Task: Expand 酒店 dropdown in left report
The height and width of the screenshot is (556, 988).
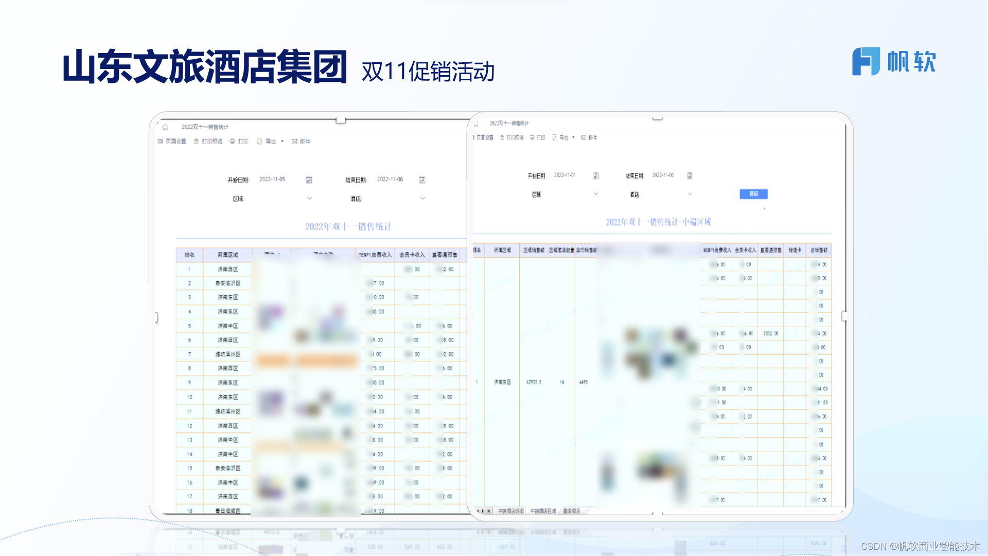Action: pyautogui.click(x=422, y=198)
